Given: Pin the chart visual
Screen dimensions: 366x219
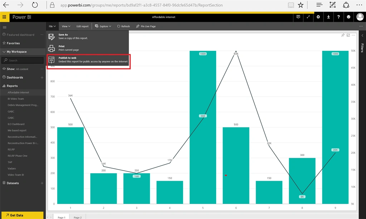Looking at the screenshot, I should [343, 35].
